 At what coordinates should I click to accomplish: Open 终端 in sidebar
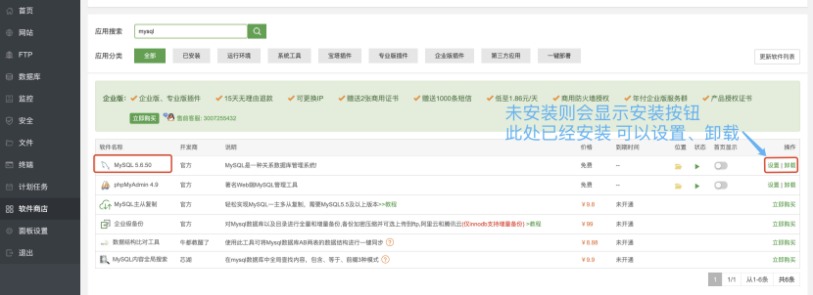26,165
